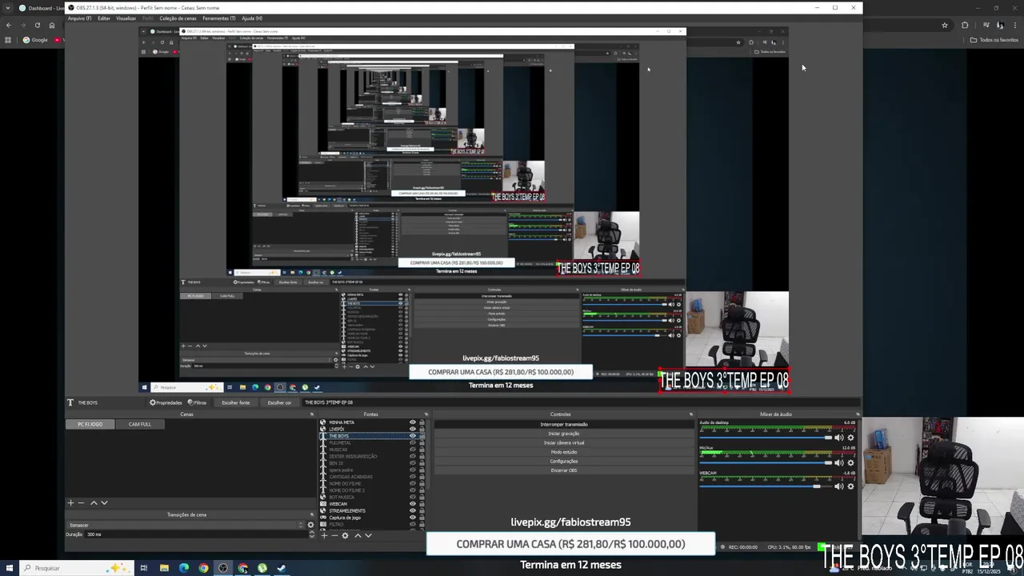Mute the Áudio do desktop channel

(838, 438)
